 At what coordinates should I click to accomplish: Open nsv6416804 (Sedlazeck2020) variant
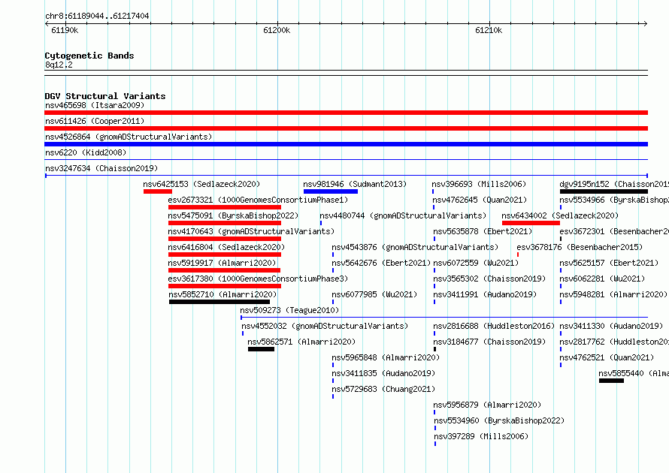tap(226, 247)
